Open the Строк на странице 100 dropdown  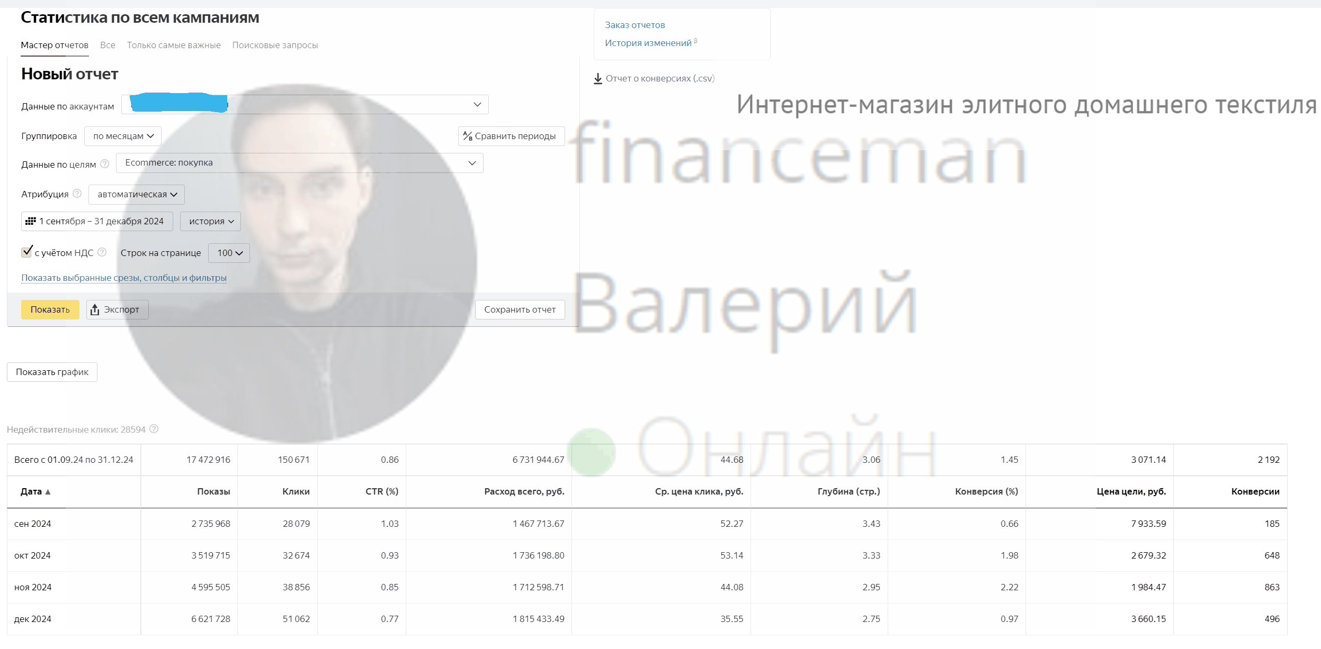(228, 253)
